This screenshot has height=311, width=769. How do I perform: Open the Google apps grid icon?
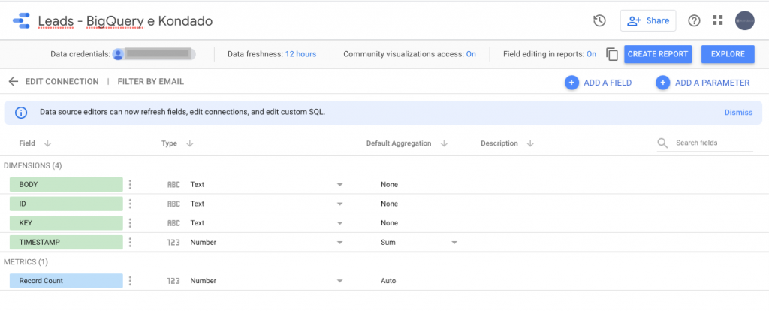tap(718, 20)
